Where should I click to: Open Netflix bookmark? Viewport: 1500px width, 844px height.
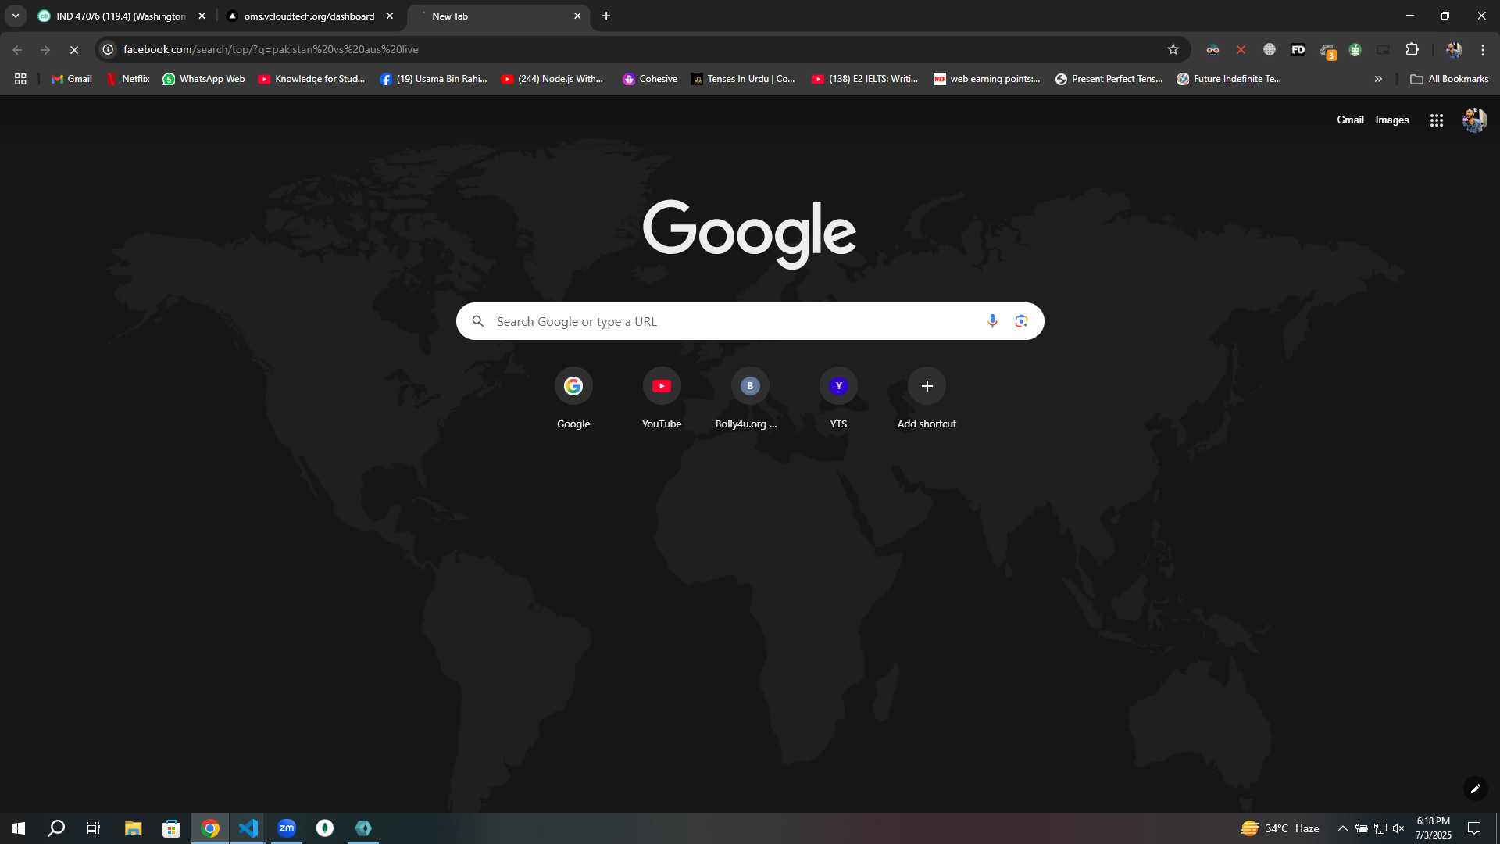pos(127,79)
